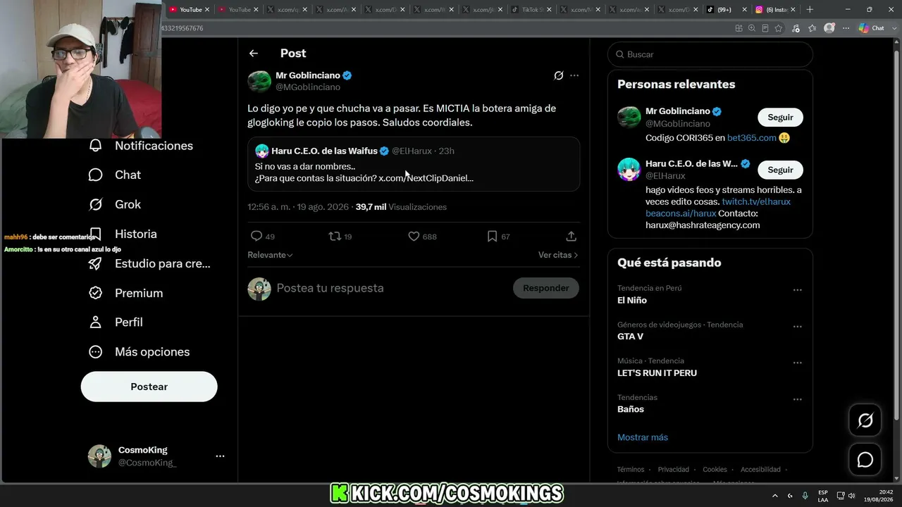902x507 pixels.
Task: Open a new browser tab
Action: (x=810, y=10)
